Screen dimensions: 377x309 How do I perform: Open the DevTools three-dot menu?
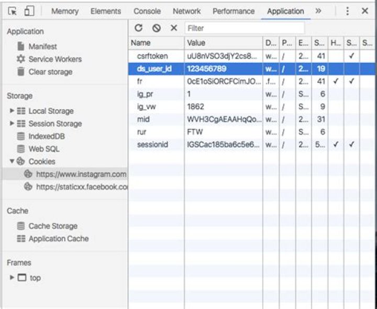point(347,11)
